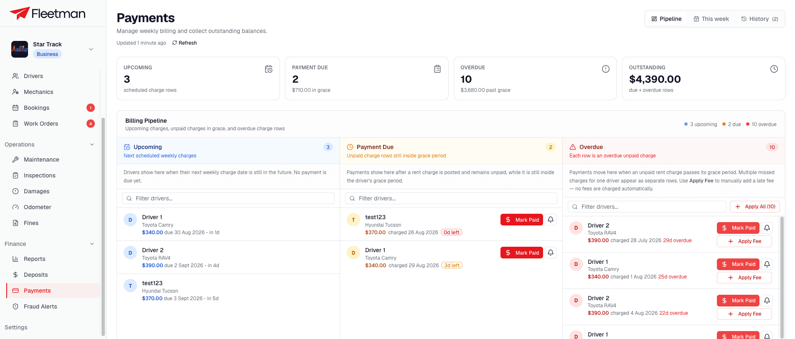Click bell for Driver 2 29d overdue row
The image size is (795, 339).
pyautogui.click(x=767, y=228)
